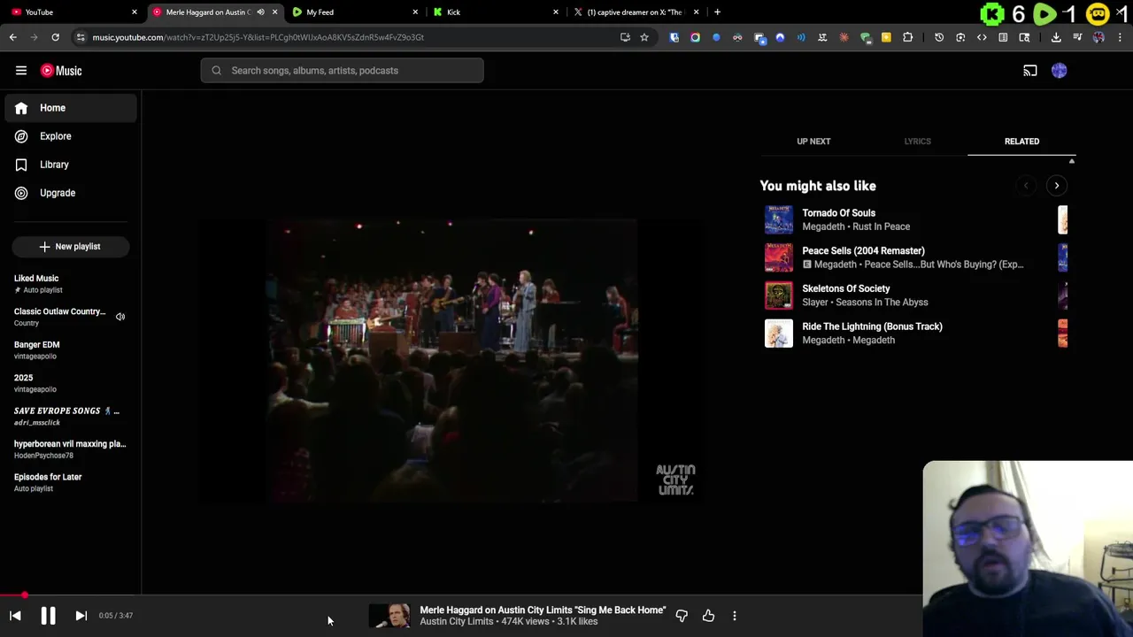This screenshot has width=1133, height=637.
Task: Click the green Rumble overlay icon
Action: [1045, 14]
